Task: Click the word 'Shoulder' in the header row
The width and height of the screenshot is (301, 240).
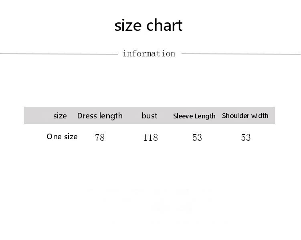Action: (x=236, y=116)
